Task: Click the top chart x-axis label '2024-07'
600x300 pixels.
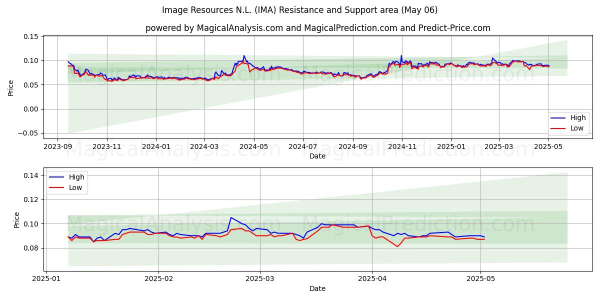Action: [303, 146]
